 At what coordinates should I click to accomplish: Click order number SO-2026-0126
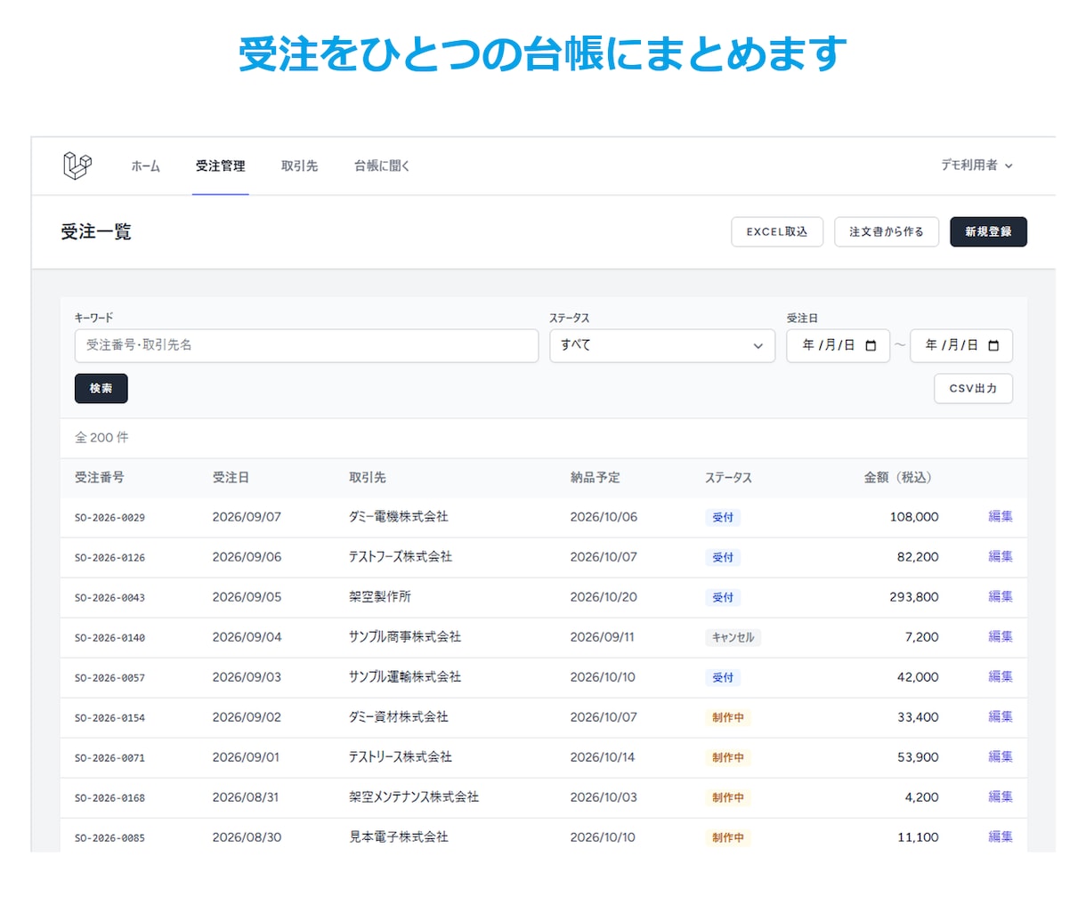[109, 557]
